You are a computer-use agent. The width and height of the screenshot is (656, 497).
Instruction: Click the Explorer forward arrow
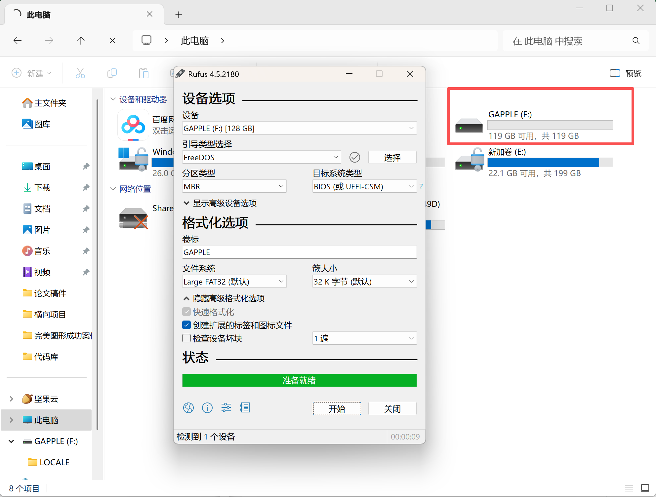click(x=49, y=41)
